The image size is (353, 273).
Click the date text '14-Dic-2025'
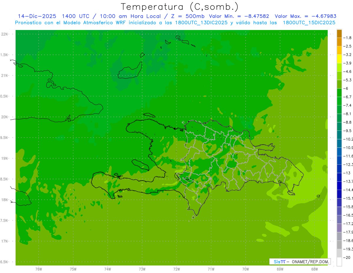(x=38, y=16)
